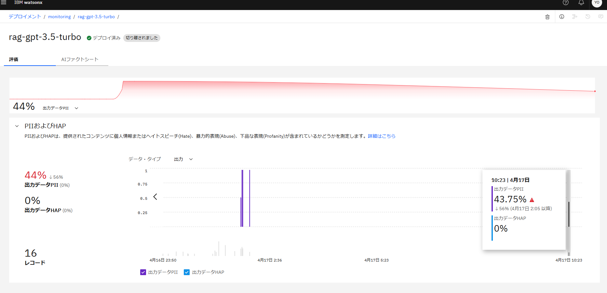Click the 0% 出力データHAP metric value
The height and width of the screenshot is (293, 607).
click(32, 200)
